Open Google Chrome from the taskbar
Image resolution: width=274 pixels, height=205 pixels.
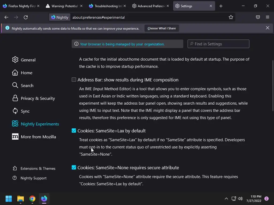pyautogui.click(x=32, y=199)
